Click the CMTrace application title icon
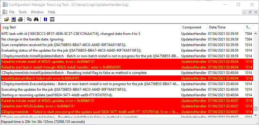This screenshot has width=259, height=125. pyautogui.click(x=5, y=4)
